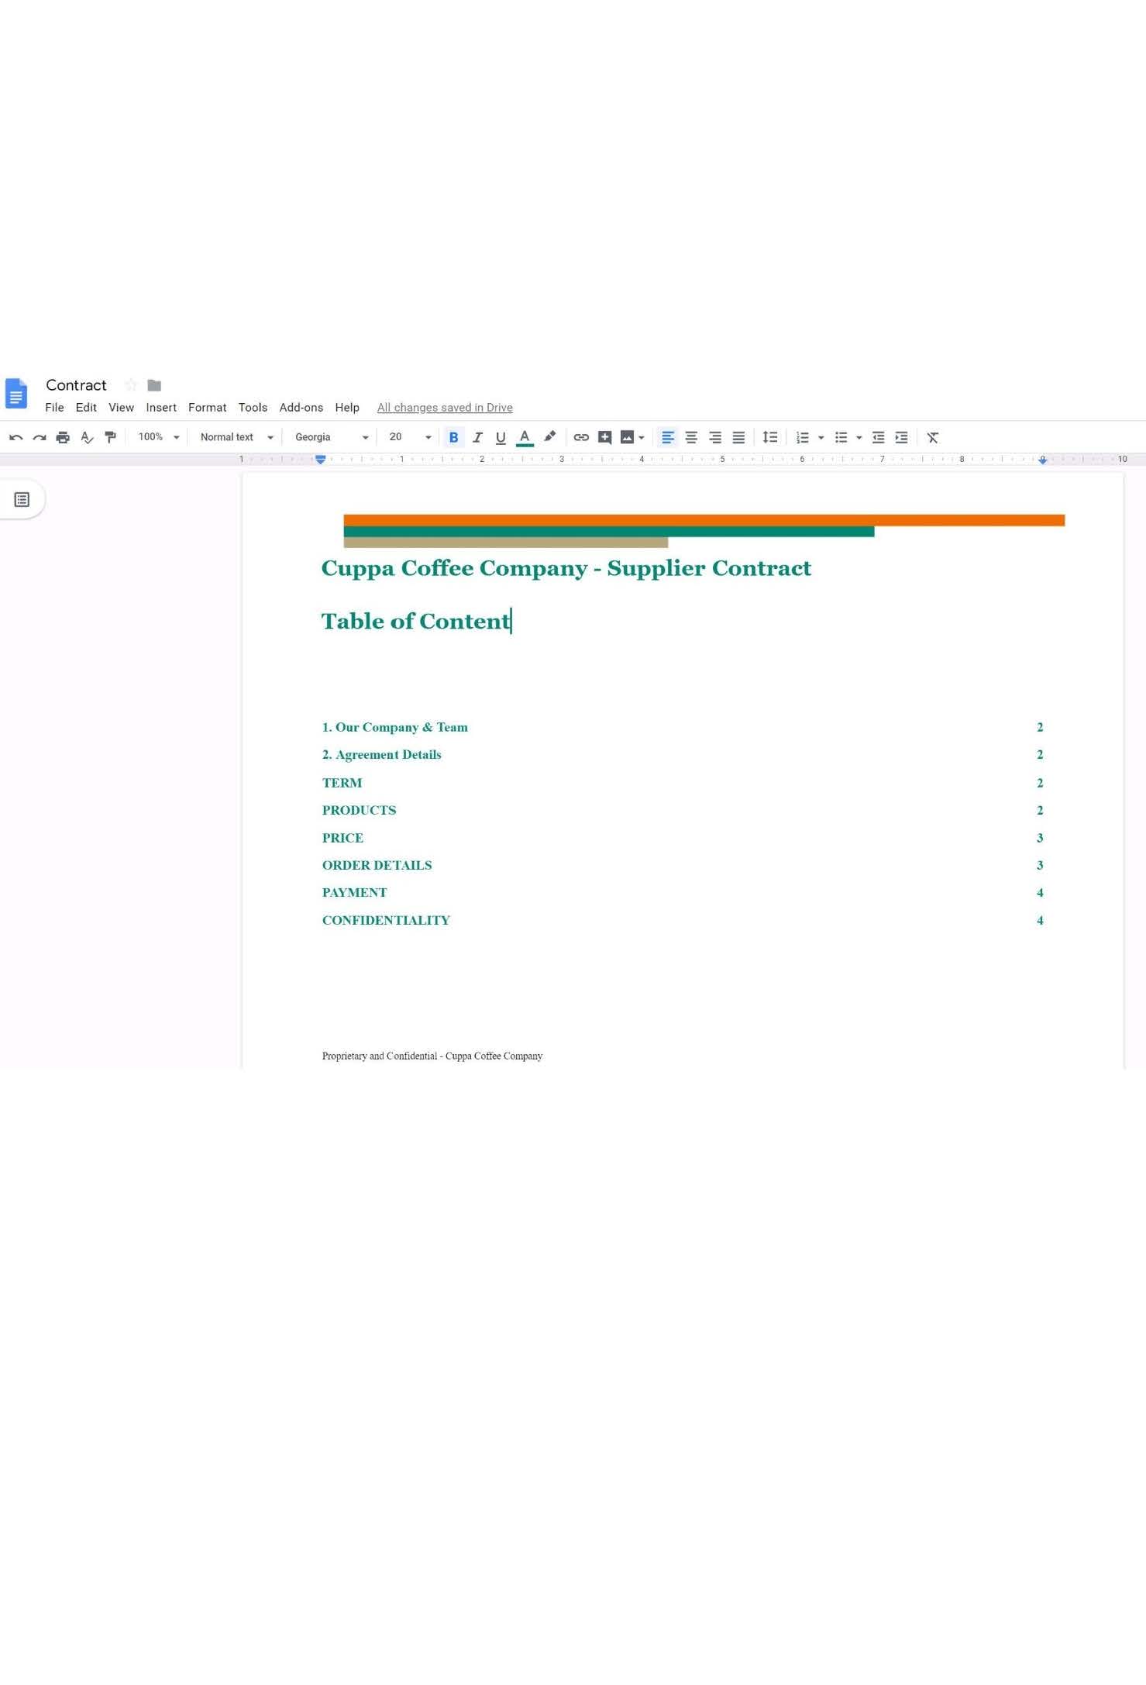Open the File menu
The image size is (1146, 1685).
click(x=54, y=408)
